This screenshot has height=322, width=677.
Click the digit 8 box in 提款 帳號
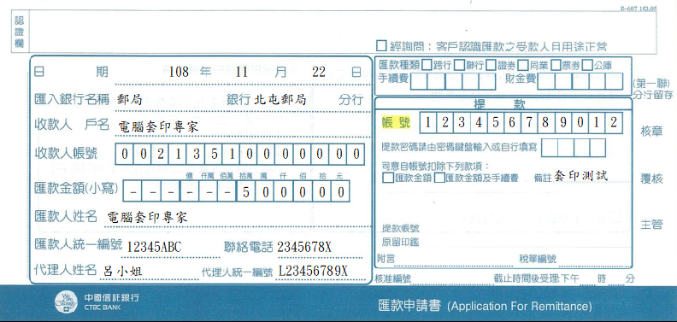click(x=545, y=123)
